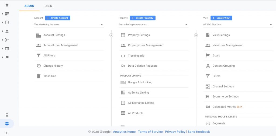Open the Analytics home link
The width and height of the screenshot is (276, 136).
[x=124, y=132]
